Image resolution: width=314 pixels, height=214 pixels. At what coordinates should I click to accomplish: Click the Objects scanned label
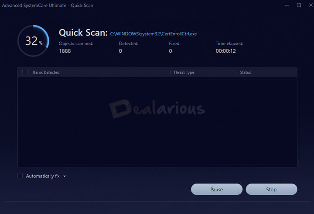click(76, 44)
